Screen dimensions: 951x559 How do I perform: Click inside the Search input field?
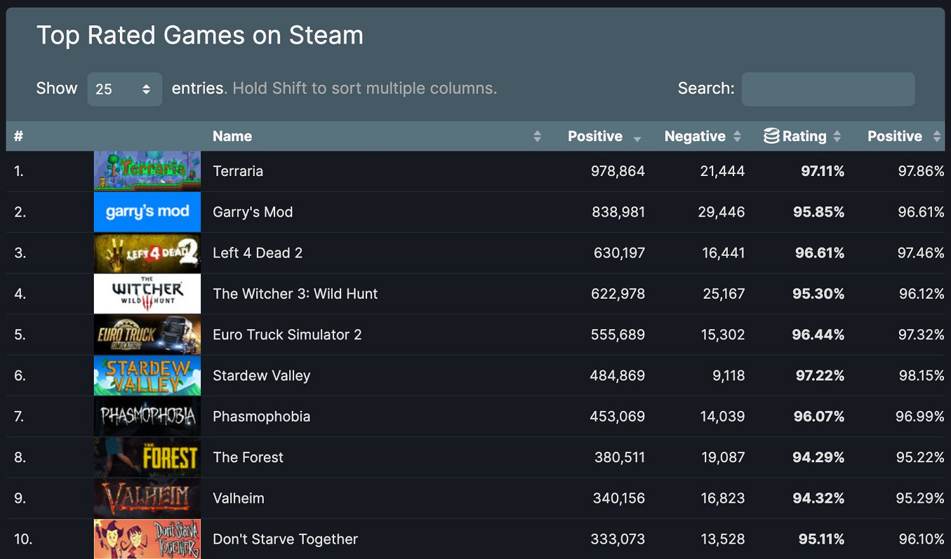click(827, 89)
